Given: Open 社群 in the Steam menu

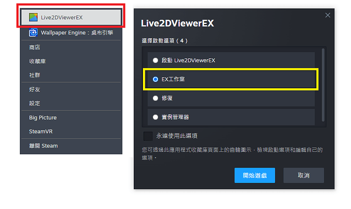Looking at the screenshot, I should coord(35,75).
